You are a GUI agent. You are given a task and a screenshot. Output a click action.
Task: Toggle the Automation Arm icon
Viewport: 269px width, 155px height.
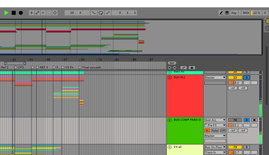[x=37, y=13]
